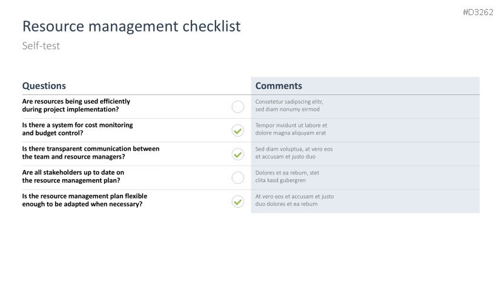Uncheck the cost monitoring system checkbox

point(238,130)
